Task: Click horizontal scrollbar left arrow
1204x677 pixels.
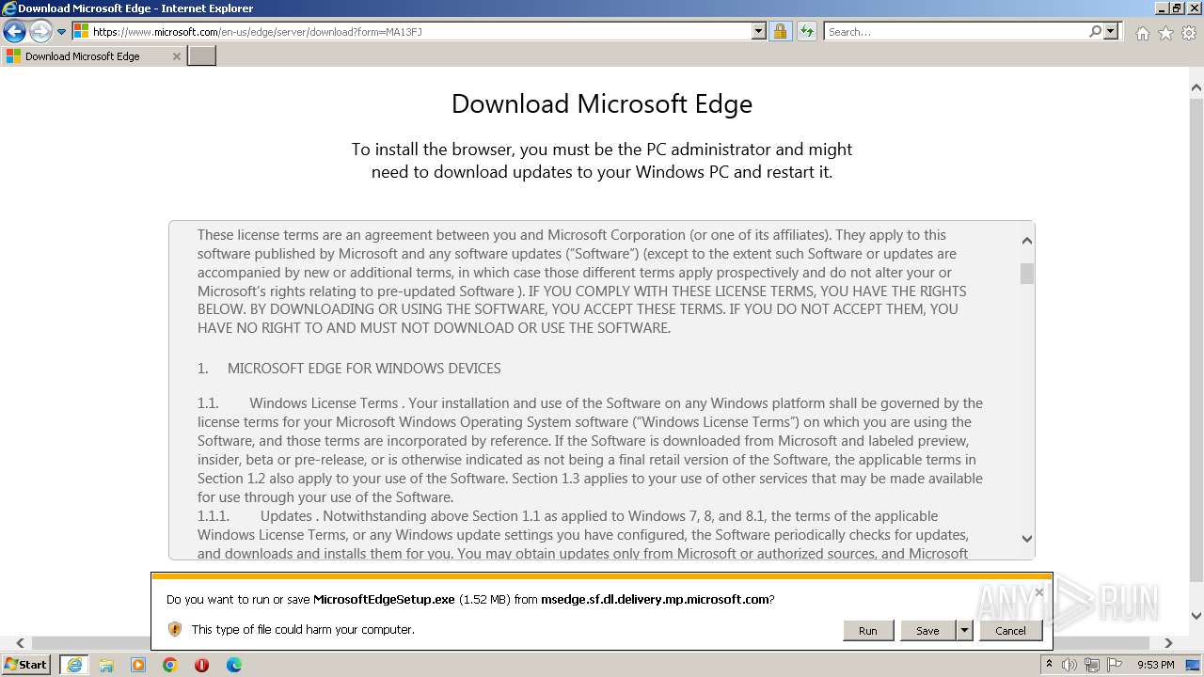Action: [20, 643]
